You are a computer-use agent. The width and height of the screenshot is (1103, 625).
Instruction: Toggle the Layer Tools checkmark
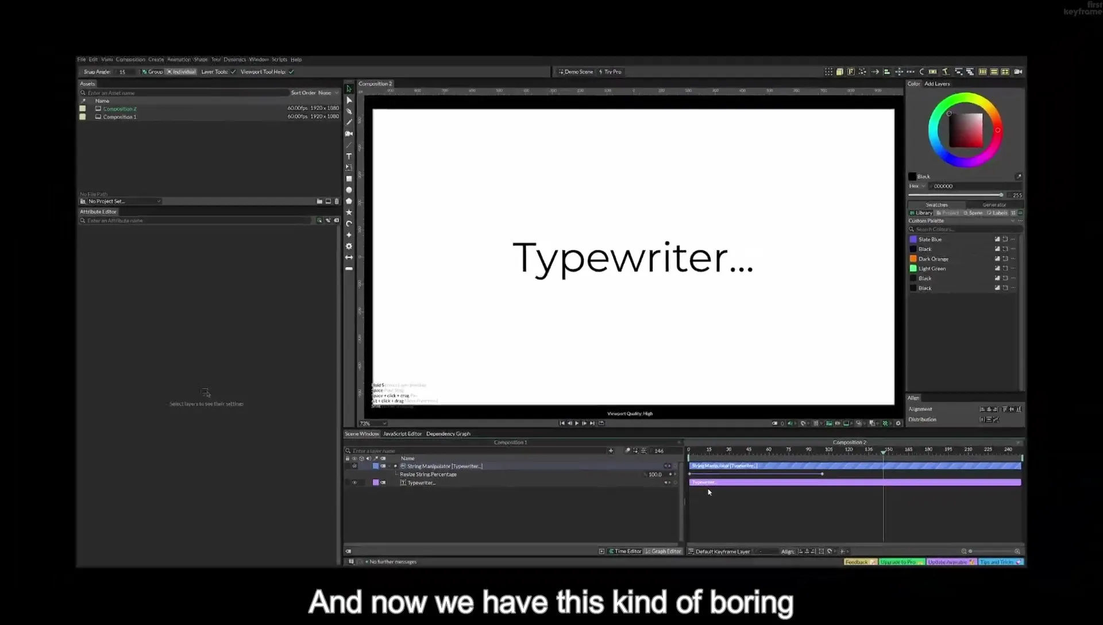[x=233, y=72]
